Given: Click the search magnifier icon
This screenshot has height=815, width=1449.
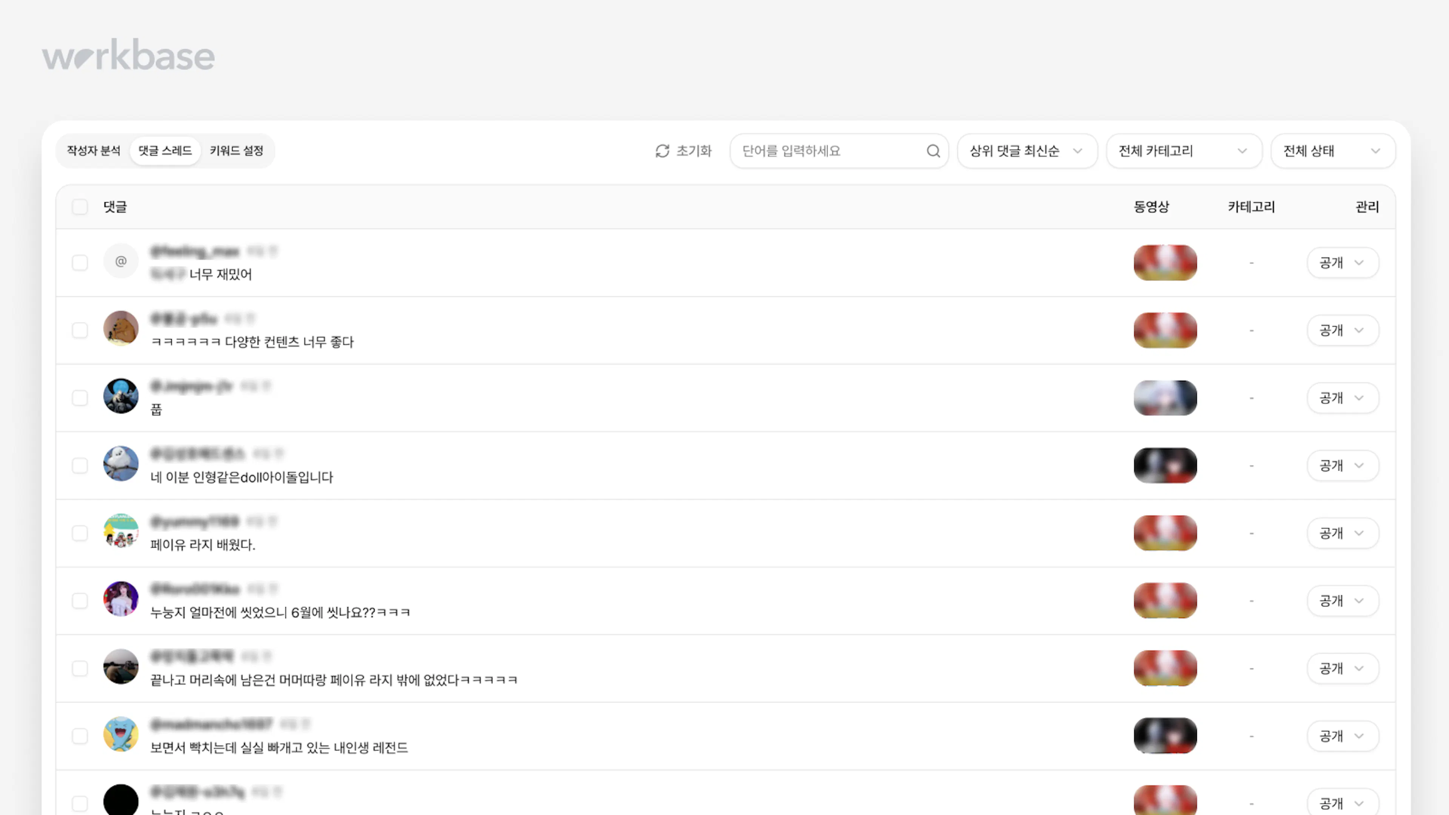Looking at the screenshot, I should coord(933,151).
